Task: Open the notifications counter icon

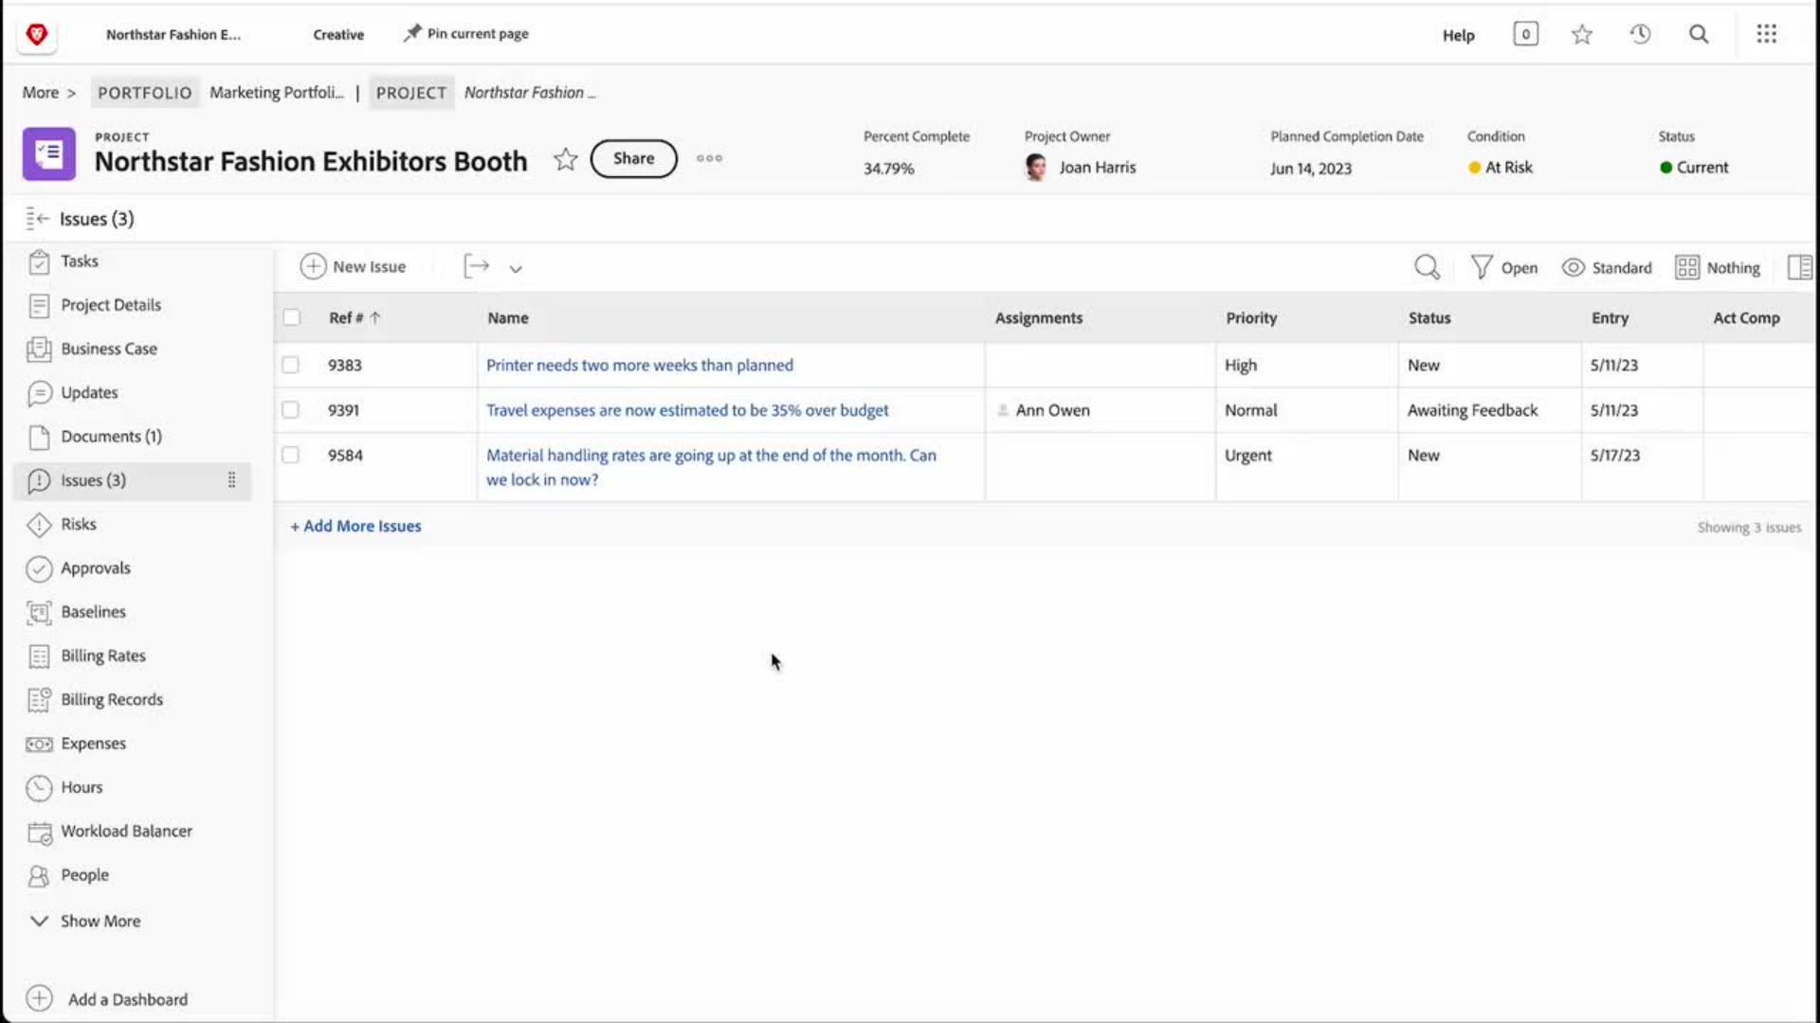Action: pyautogui.click(x=1525, y=34)
